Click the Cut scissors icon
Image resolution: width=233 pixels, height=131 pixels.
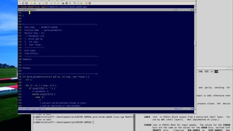pos(40,3)
